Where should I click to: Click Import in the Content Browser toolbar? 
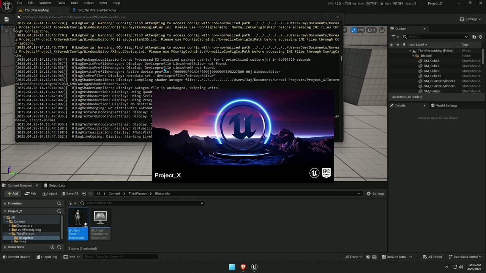click(x=50, y=193)
